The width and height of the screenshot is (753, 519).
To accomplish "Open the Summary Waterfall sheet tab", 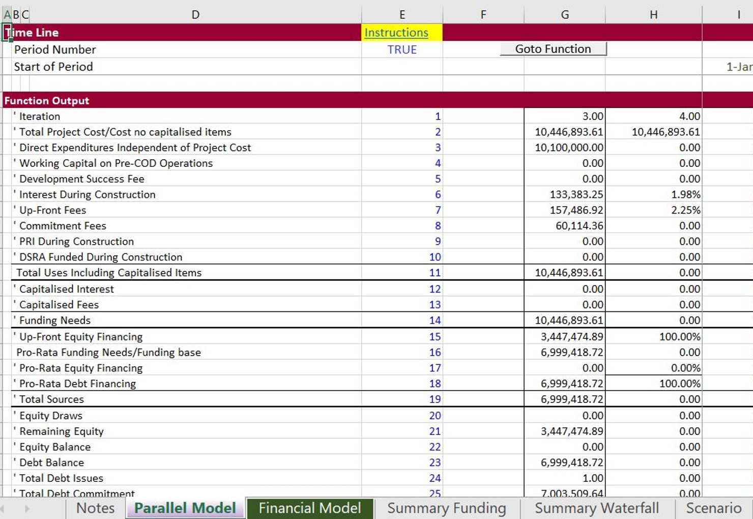I will pyautogui.click(x=597, y=508).
